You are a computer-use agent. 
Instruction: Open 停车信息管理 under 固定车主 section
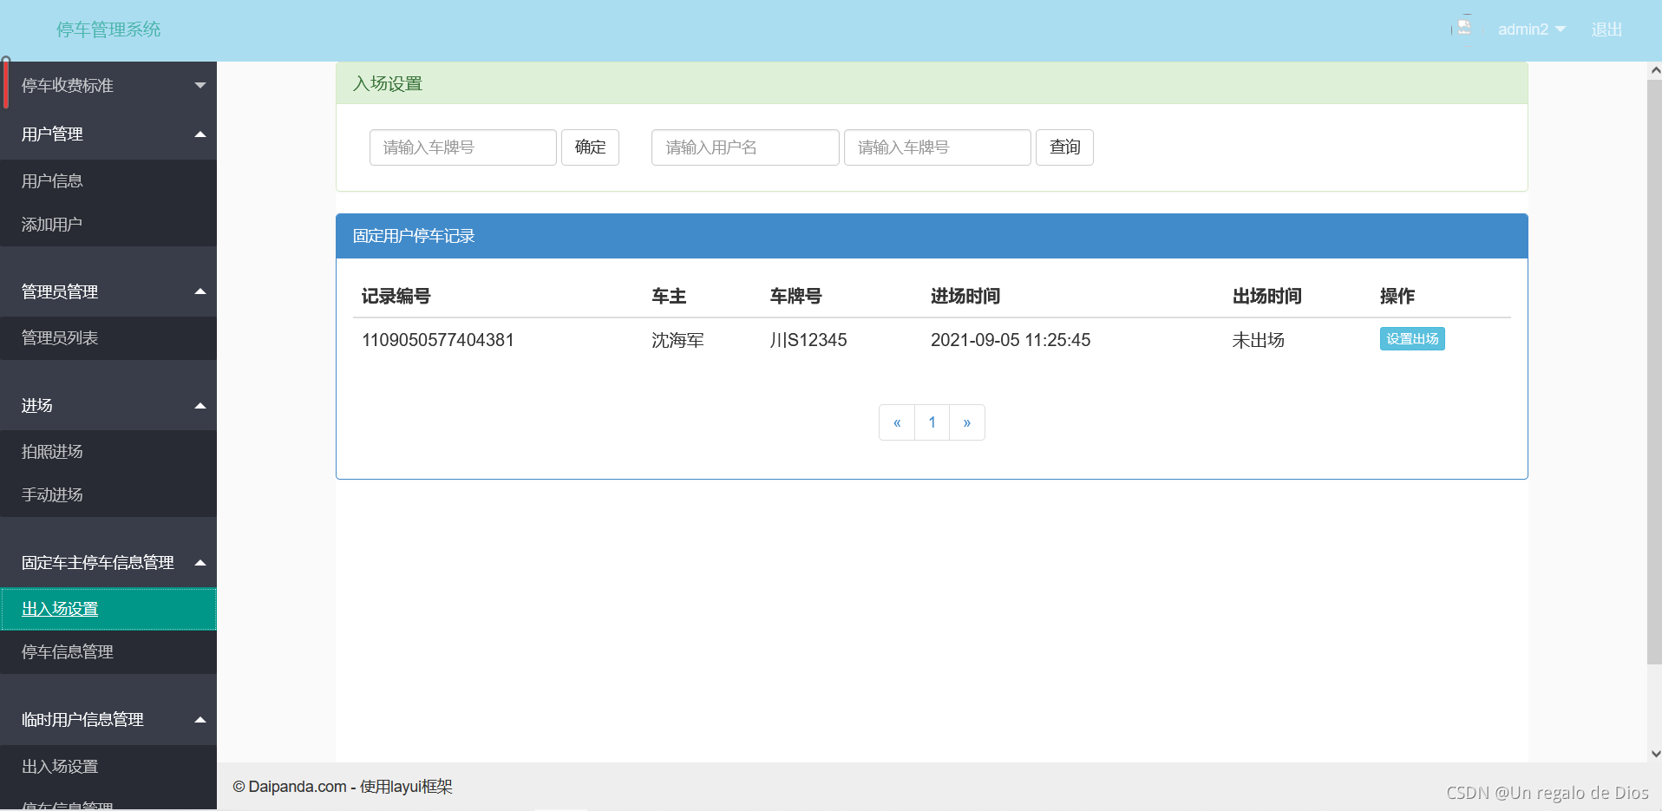click(x=108, y=652)
